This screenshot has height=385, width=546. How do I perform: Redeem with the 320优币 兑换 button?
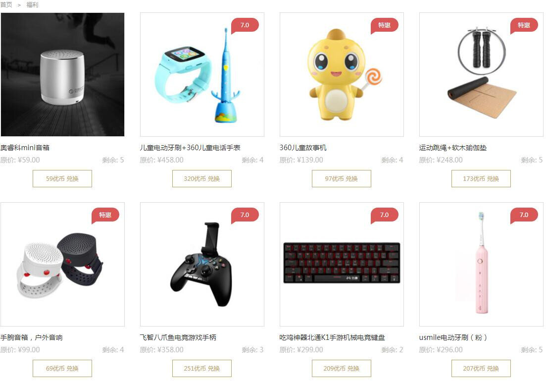coord(202,179)
